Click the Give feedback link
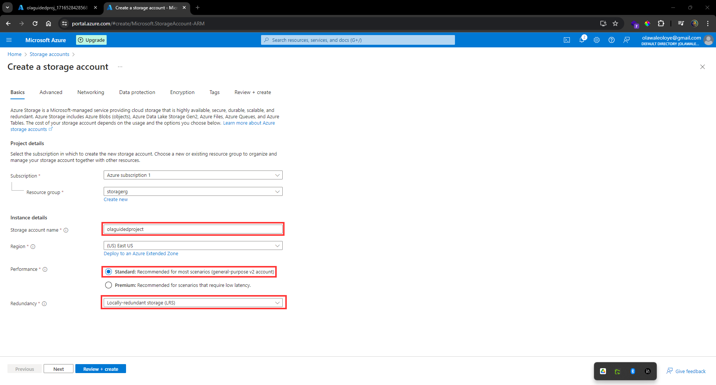Viewport: 716px width, 385px height. tap(686, 371)
